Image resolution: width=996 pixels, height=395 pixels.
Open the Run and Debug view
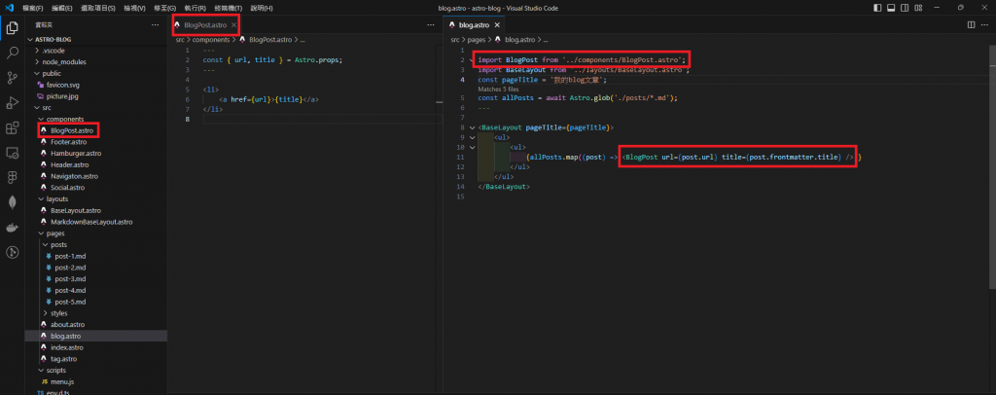pos(12,103)
